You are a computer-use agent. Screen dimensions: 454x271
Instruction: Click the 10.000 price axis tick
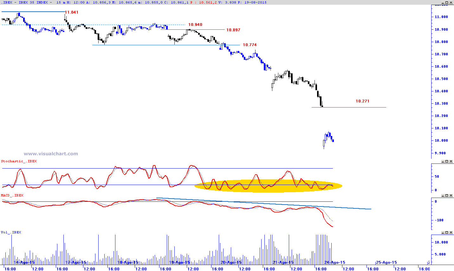(x=441, y=141)
